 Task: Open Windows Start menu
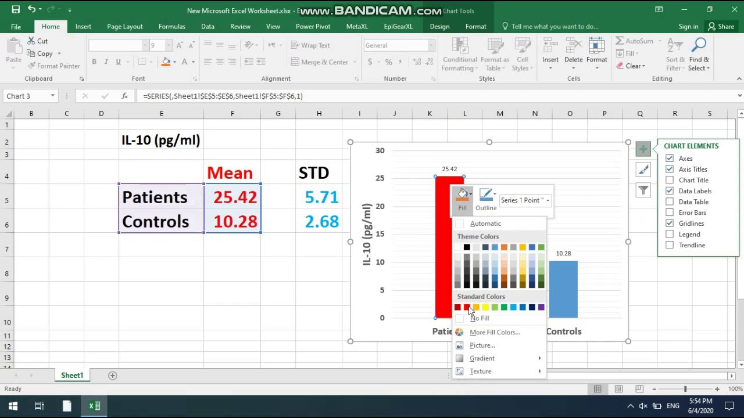[x=13, y=406]
